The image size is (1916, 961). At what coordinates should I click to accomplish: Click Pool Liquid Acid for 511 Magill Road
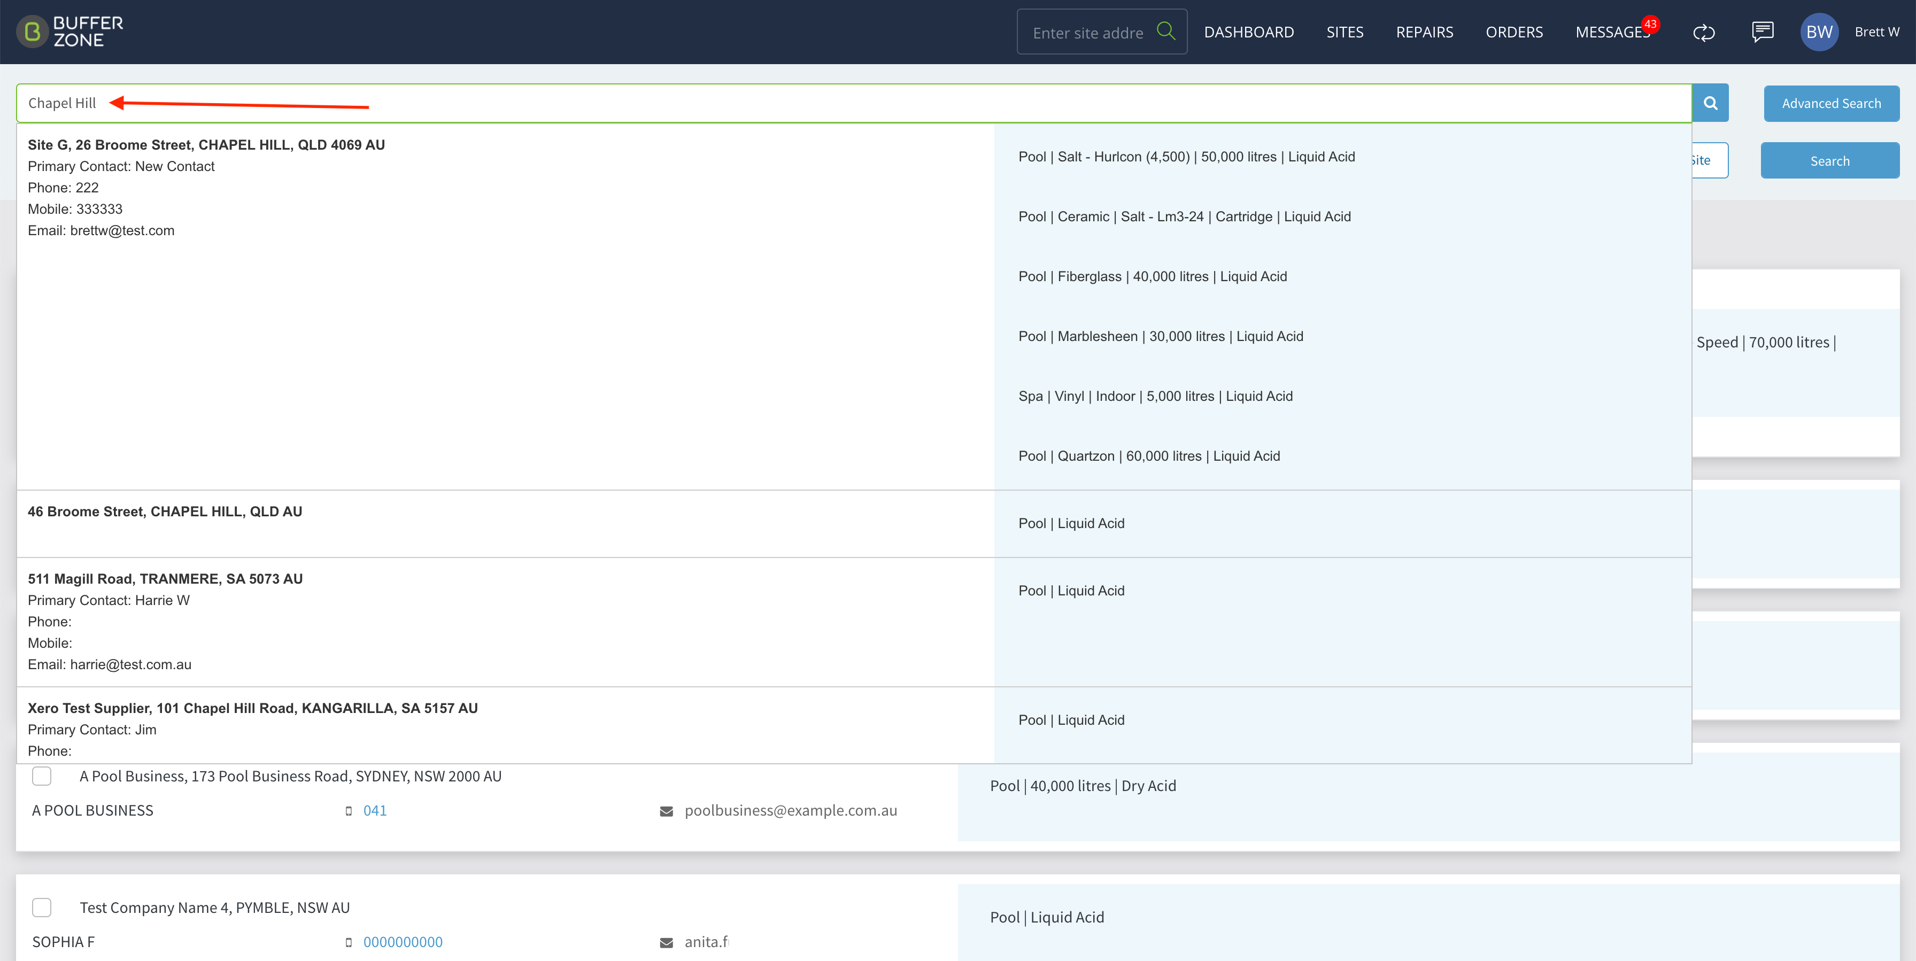[1071, 591]
